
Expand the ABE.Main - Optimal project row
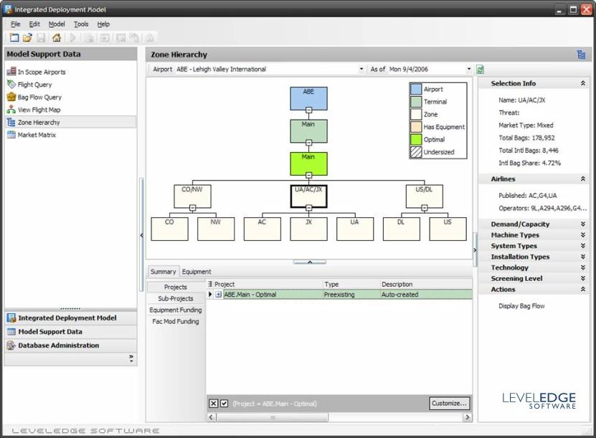218,295
